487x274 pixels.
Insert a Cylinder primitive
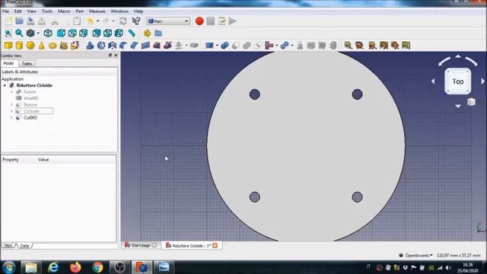pyautogui.click(x=19, y=46)
